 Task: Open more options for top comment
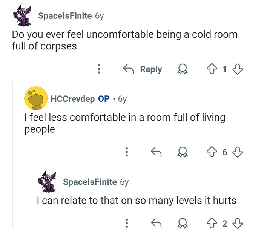[x=99, y=69]
